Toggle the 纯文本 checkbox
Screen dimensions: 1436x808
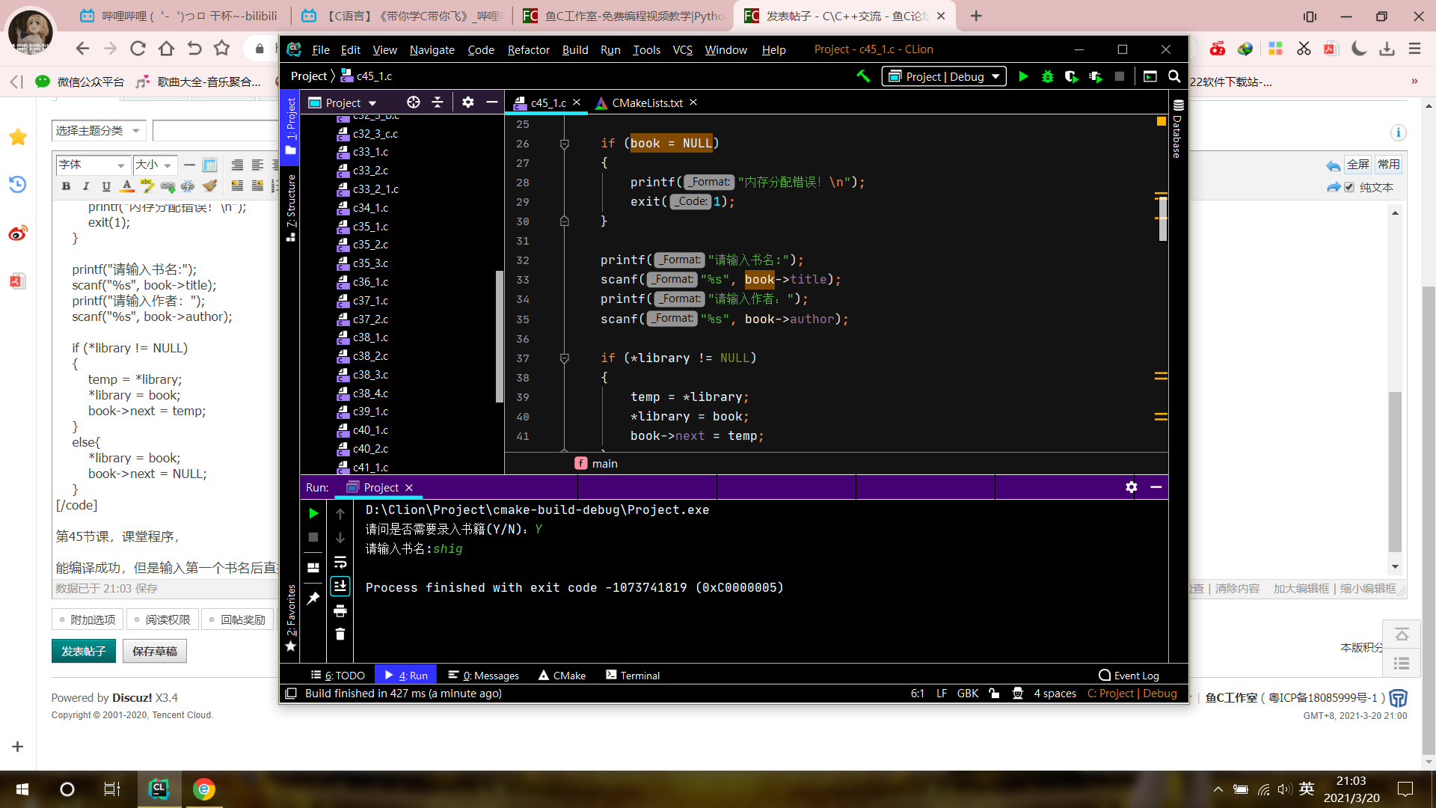click(x=1349, y=187)
